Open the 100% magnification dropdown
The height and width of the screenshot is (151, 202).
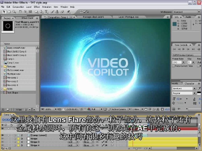(x=50, y=109)
